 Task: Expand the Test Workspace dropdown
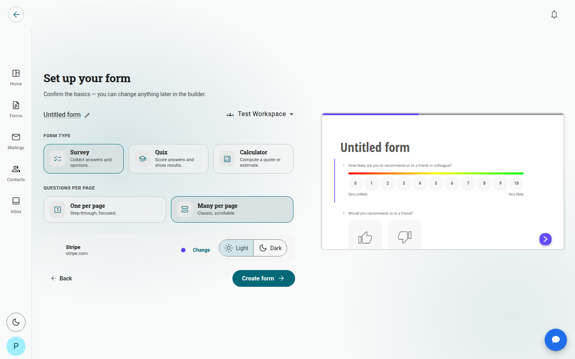(x=260, y=114)
